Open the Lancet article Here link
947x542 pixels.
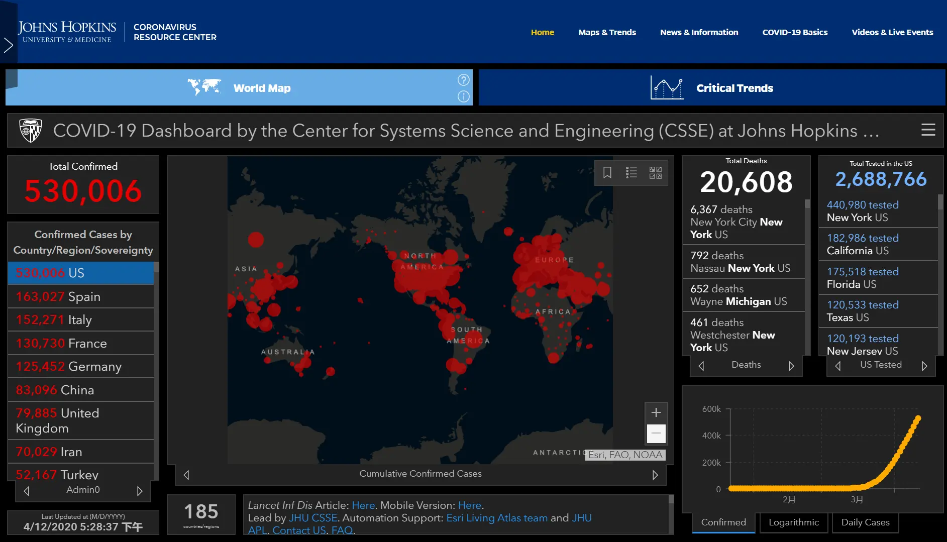pyautogui.click(x=363, y=505)
